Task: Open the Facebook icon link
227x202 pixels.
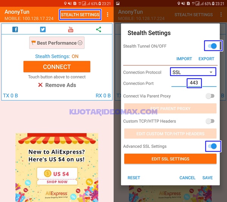Action: 15,30
